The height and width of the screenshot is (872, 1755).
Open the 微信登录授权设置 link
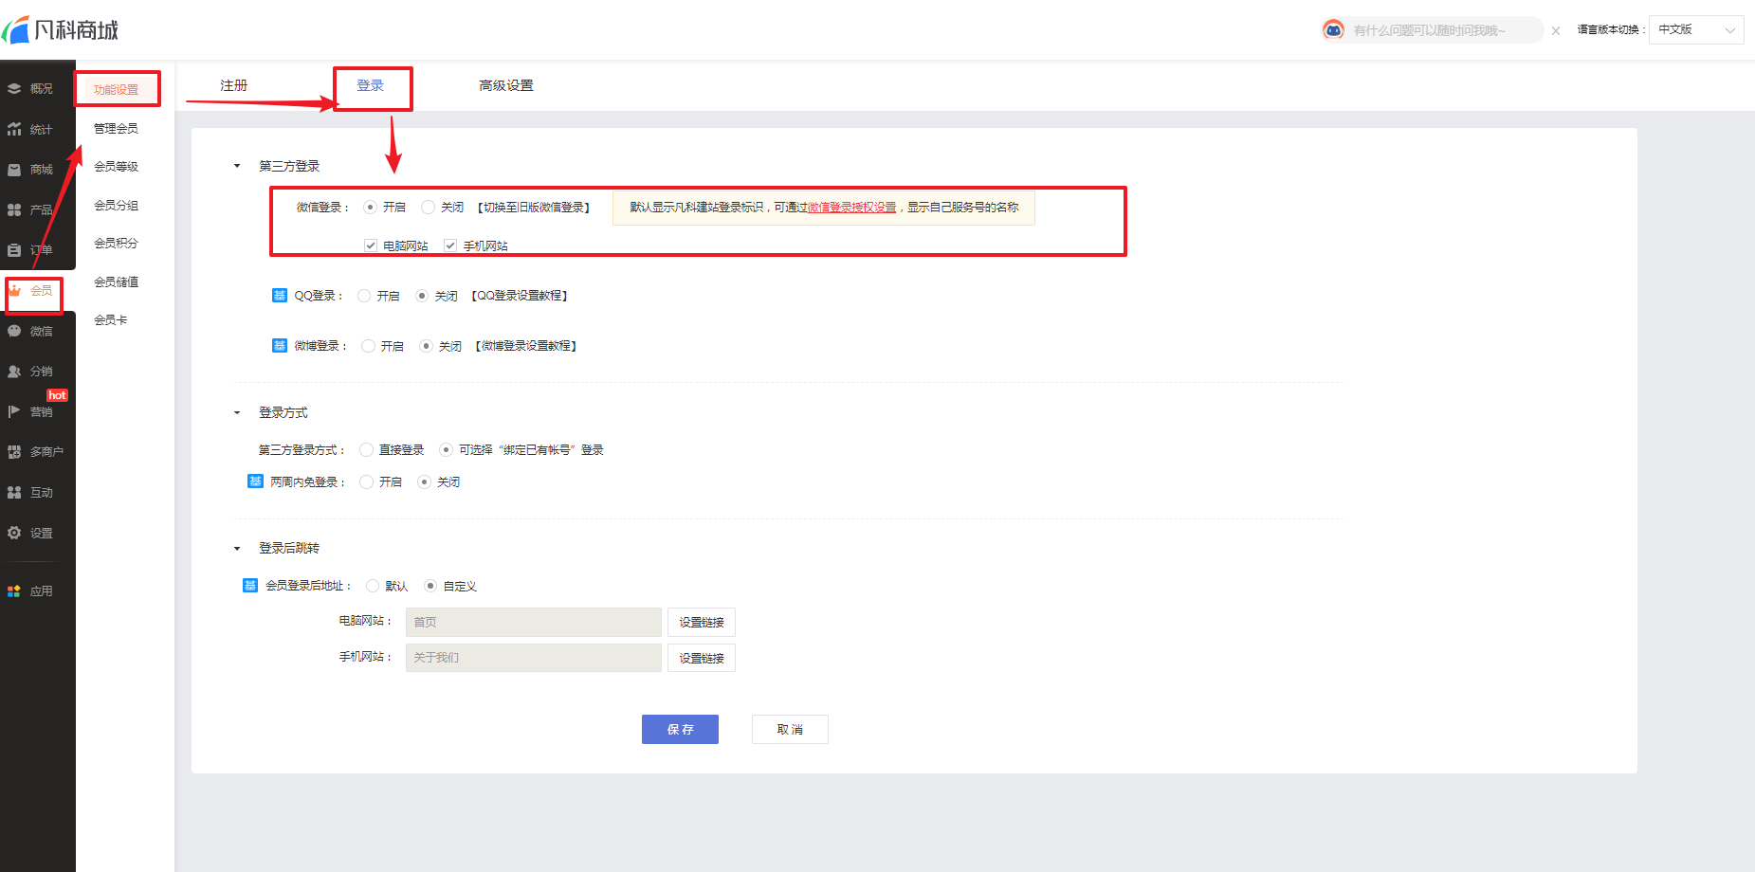pyautogui.click(x=851, y=208)
